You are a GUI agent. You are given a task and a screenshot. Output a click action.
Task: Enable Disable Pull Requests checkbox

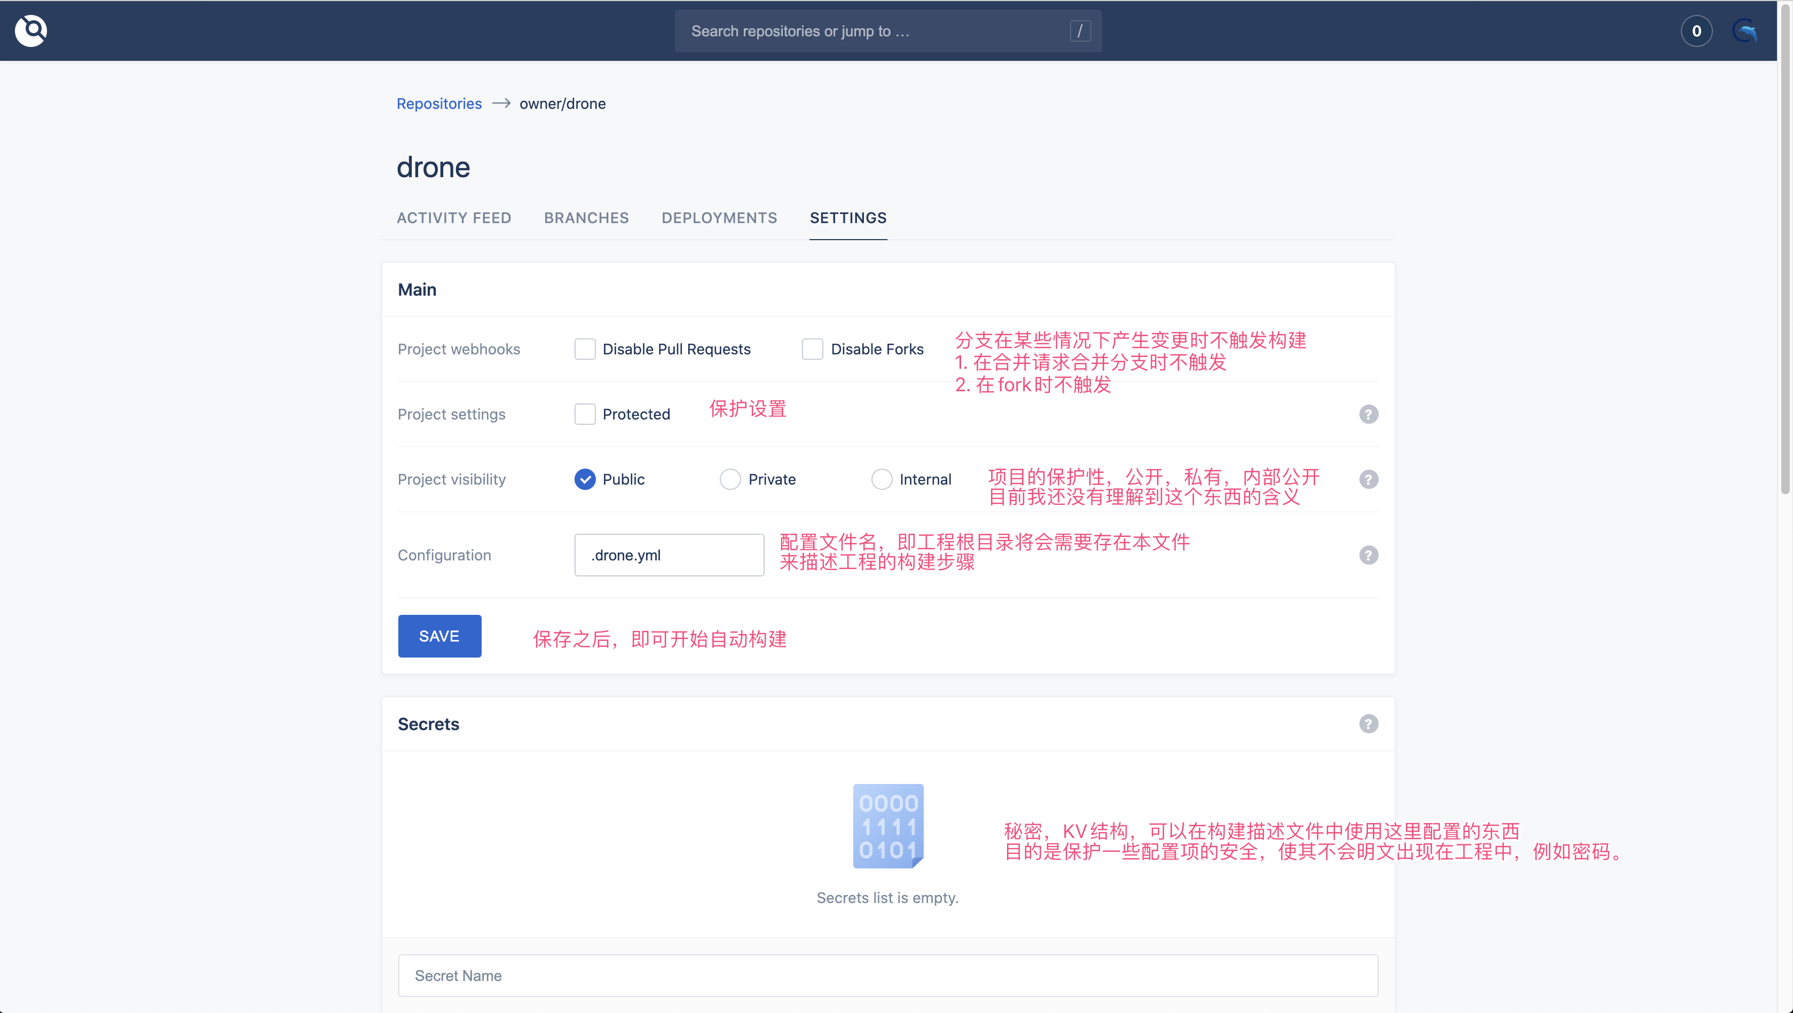(x=585, y=349)
